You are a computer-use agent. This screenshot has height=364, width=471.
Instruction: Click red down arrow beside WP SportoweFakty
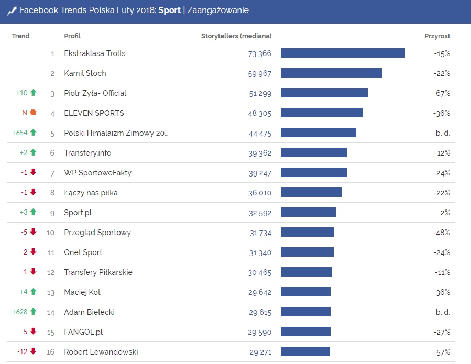coord(34,172)
